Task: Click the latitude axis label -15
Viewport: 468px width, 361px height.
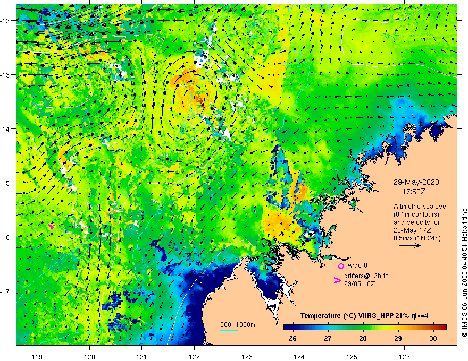Action: coord(5,183)
